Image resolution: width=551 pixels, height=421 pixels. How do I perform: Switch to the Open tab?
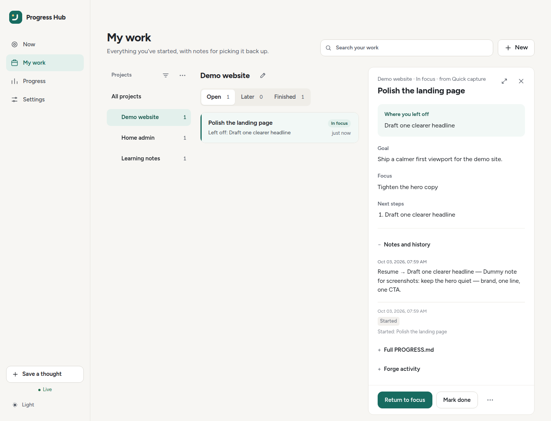(x=218, y=97)
